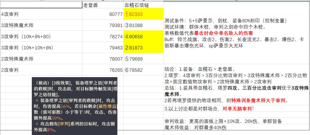Select the yellow cell showing ④80658

click(x=144, y=36)
